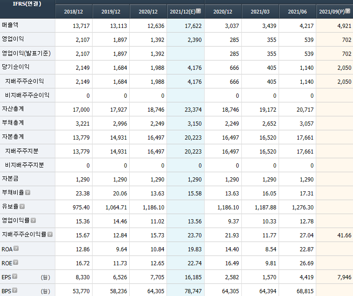Click the 자본금 row label
The image size is (353, 296).
(x=10, y=178)
